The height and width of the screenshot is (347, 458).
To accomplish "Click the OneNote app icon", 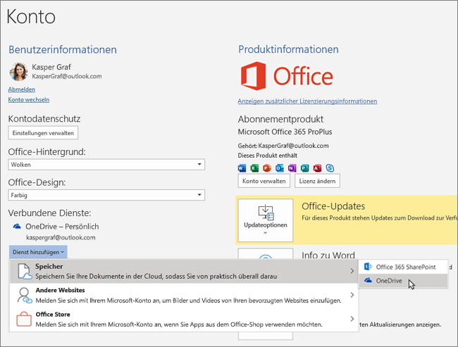I will click(x=292, y=168).
